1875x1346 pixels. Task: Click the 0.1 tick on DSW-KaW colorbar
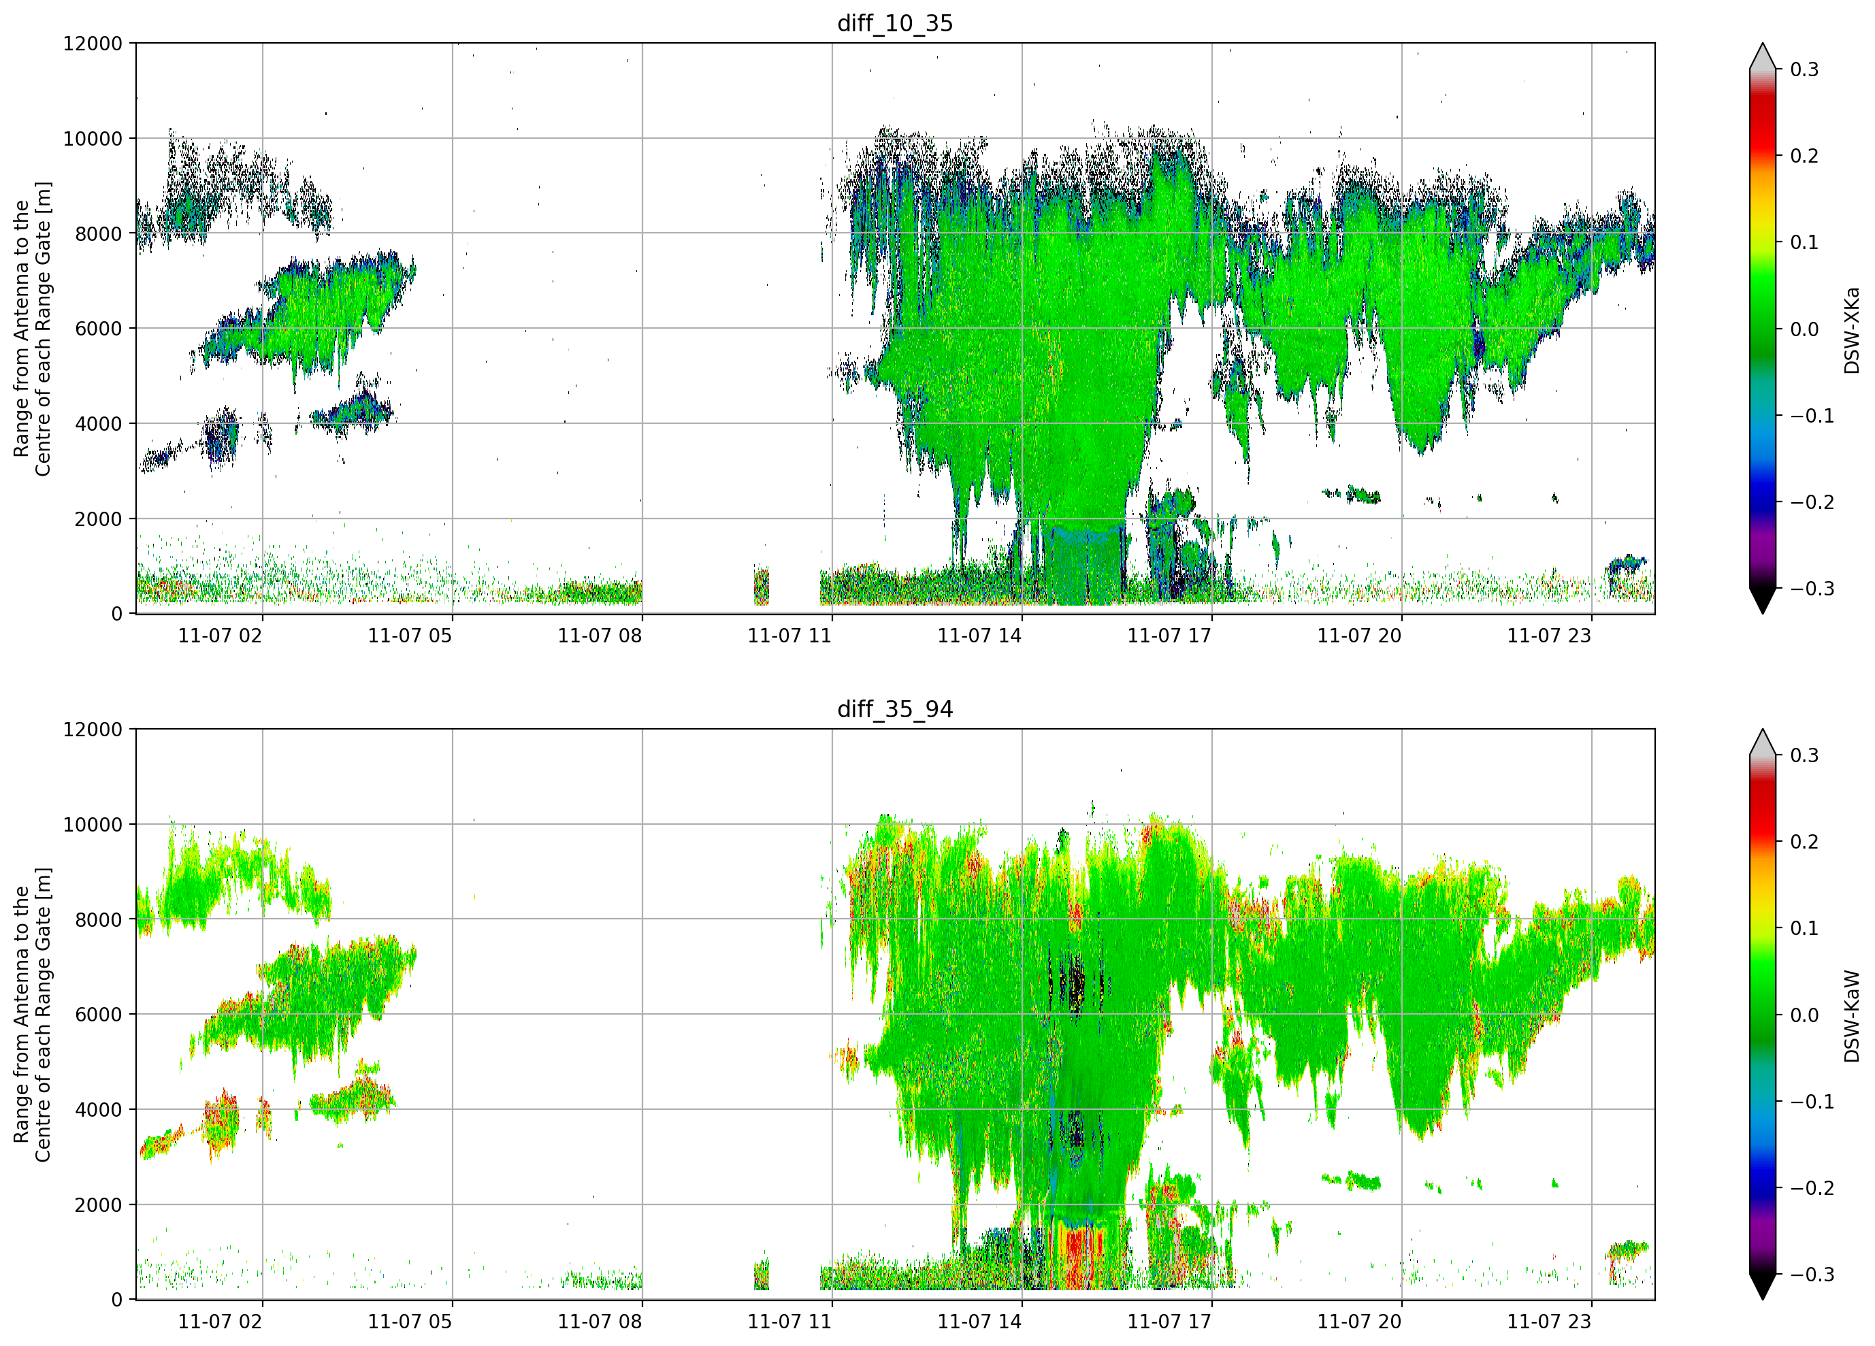click(x=1805, y=928)
